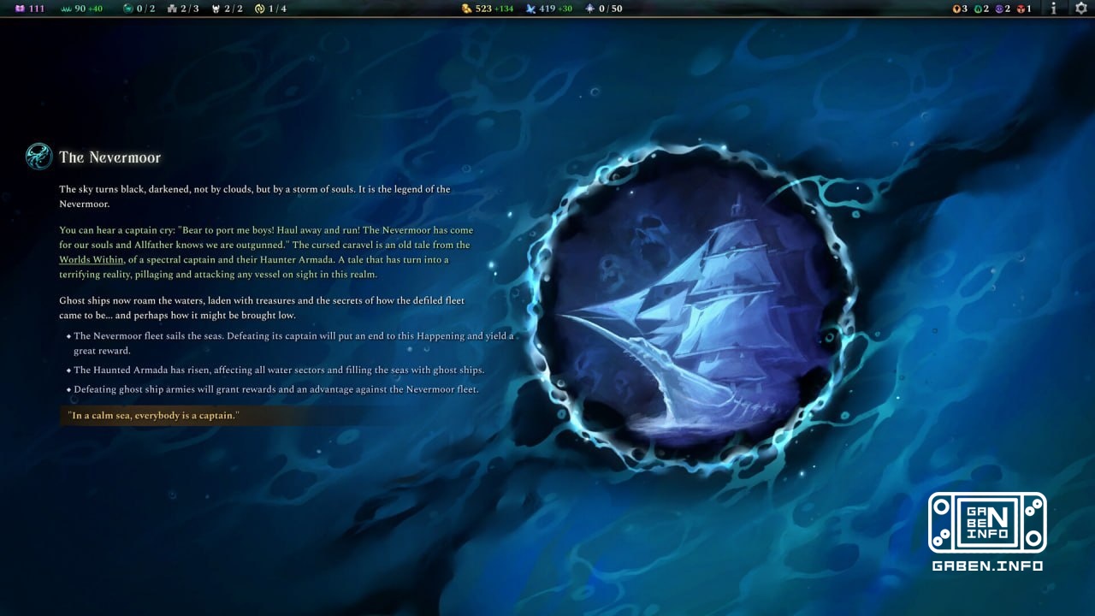Click the mana value 419
1095x616 pixels.
point(547,9)
